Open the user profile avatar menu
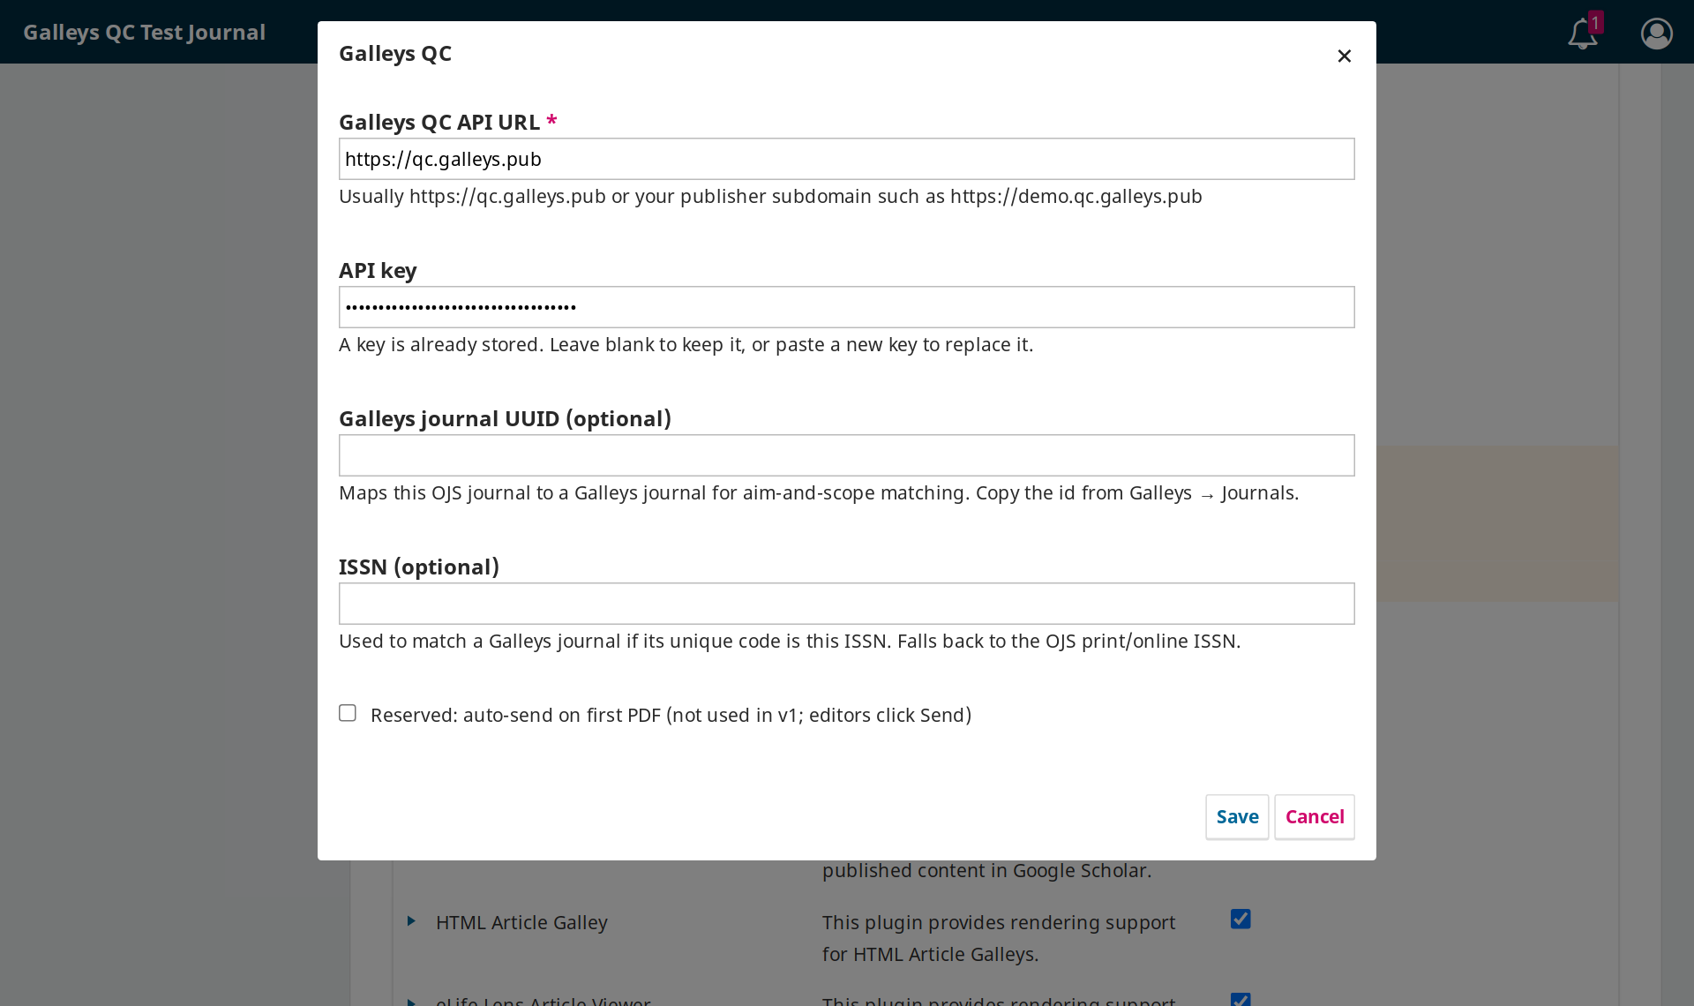The image size is (1694, 1006). tap(1656, 34)
